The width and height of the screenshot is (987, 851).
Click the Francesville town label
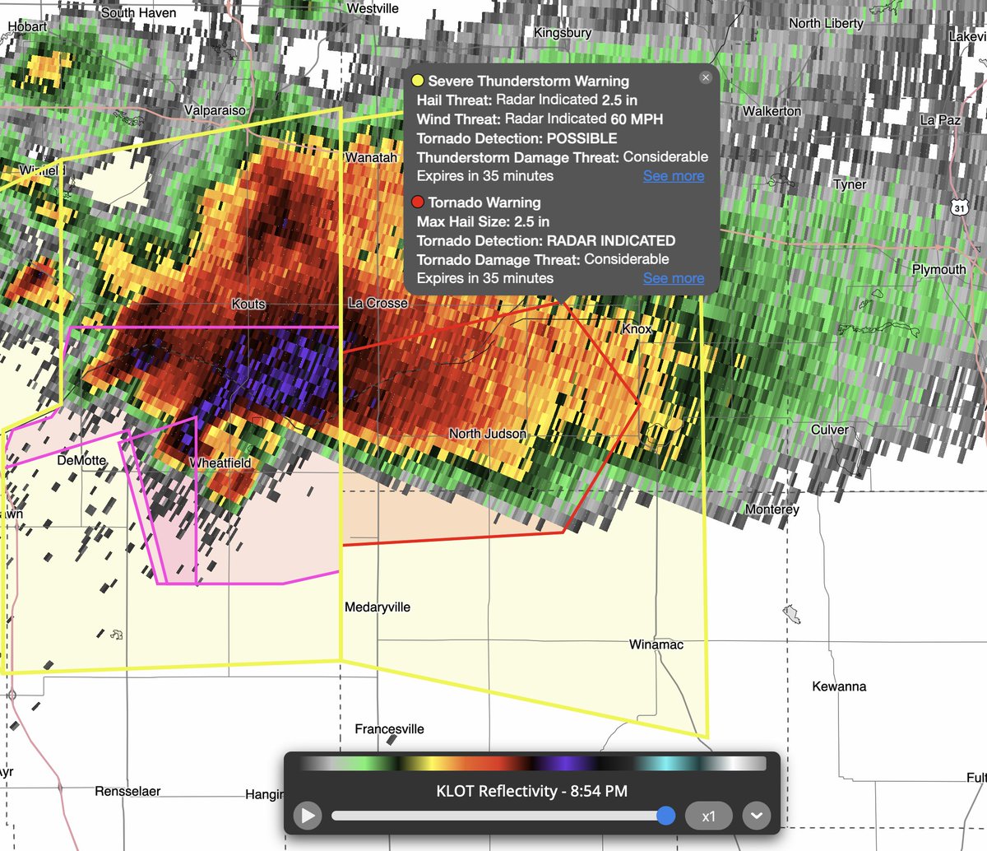tap(390, 729)
